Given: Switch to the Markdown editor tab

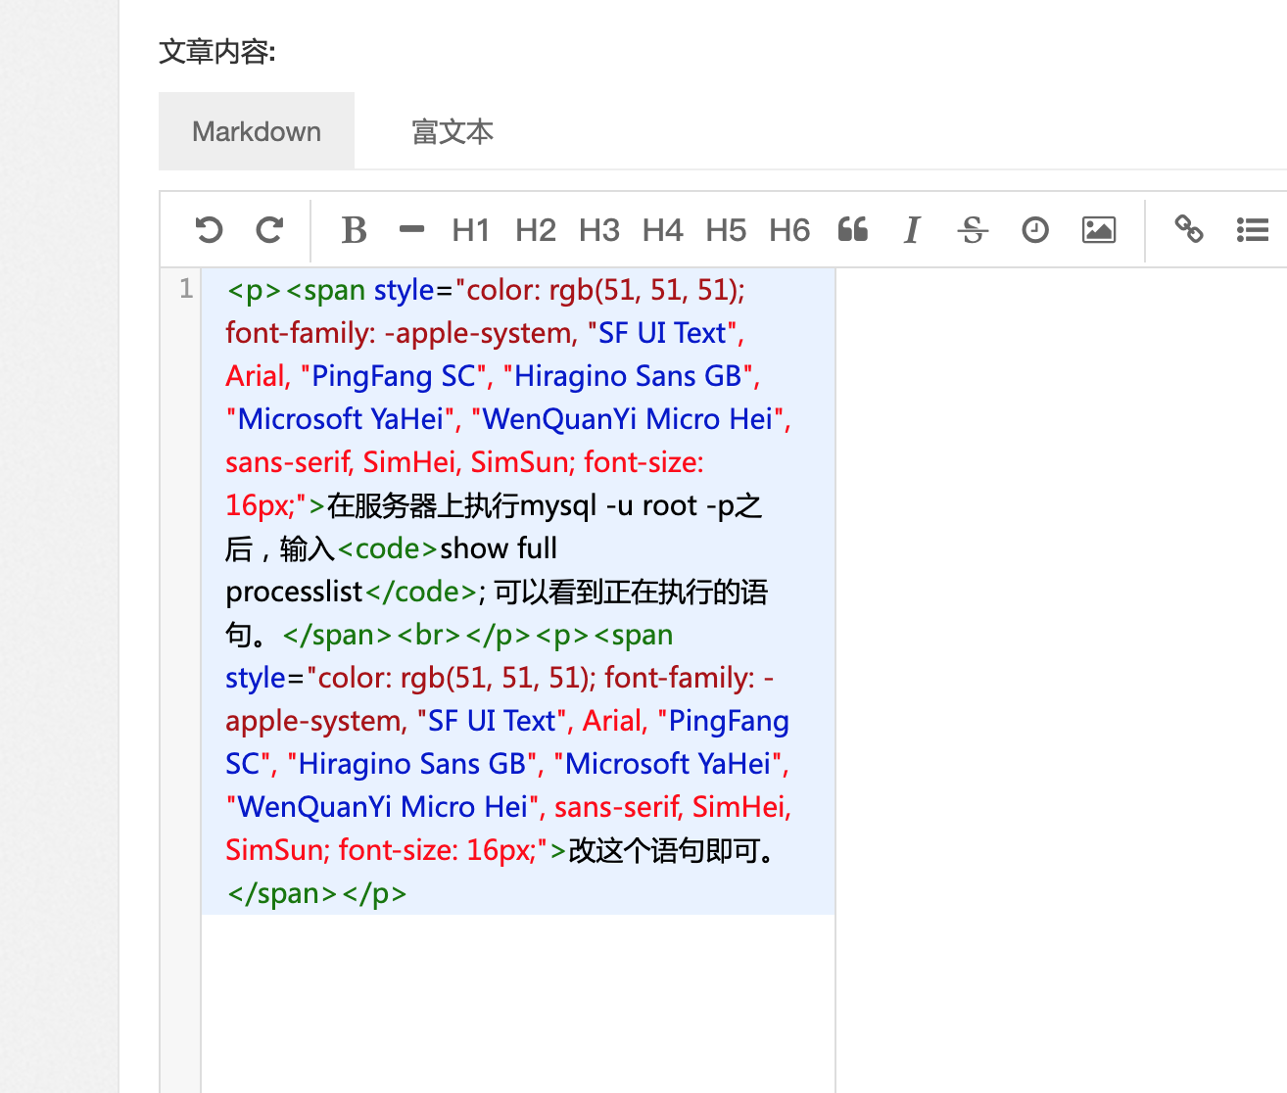Looking at the screenshot, I should point(257,131).
